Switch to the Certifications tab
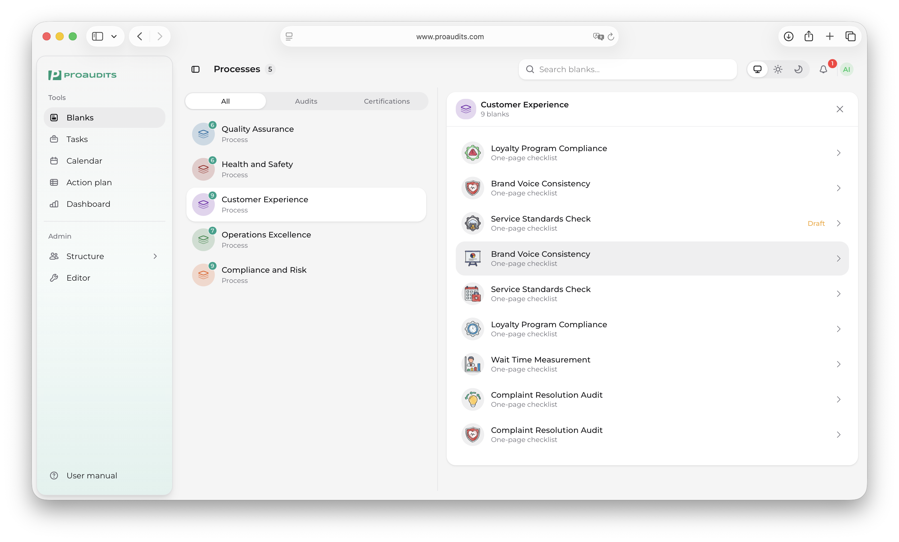The height and width of the screenshot is (542, 899). [x=387, y=101]
